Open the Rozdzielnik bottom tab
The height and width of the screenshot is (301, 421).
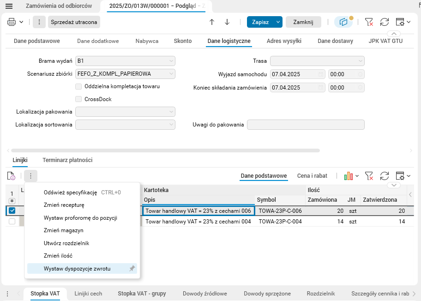pos(321,294)
